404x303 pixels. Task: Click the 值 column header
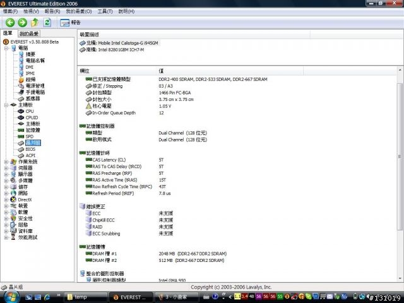(230, 71)
